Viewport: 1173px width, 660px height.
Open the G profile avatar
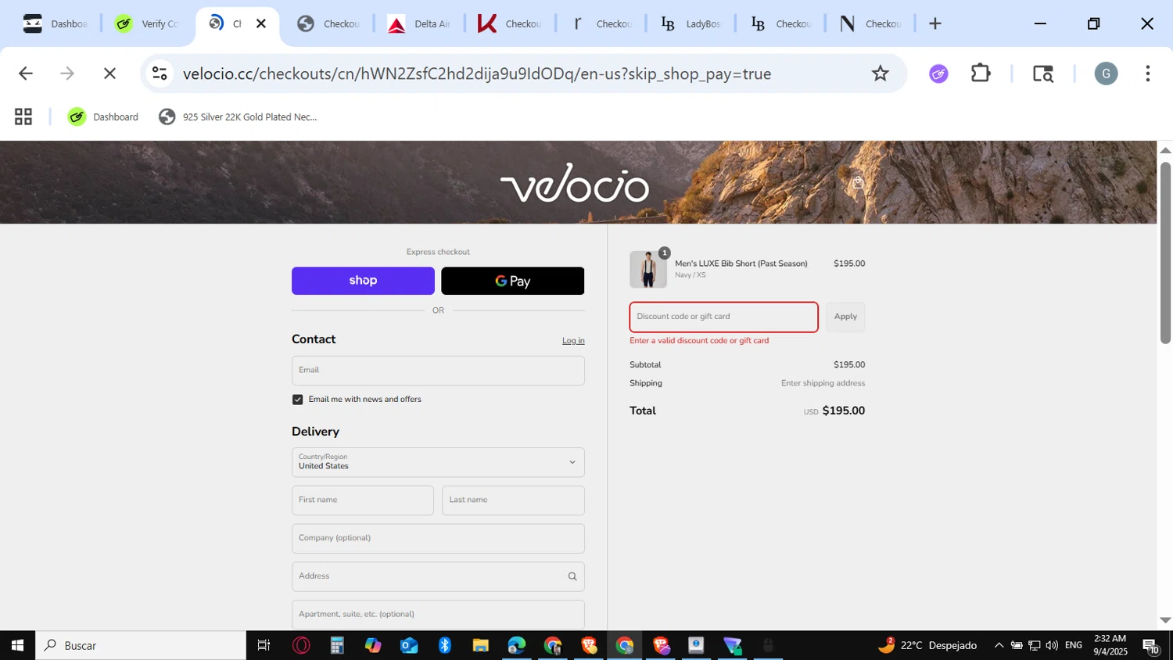pyautogui.click(x=1106, y=74)
